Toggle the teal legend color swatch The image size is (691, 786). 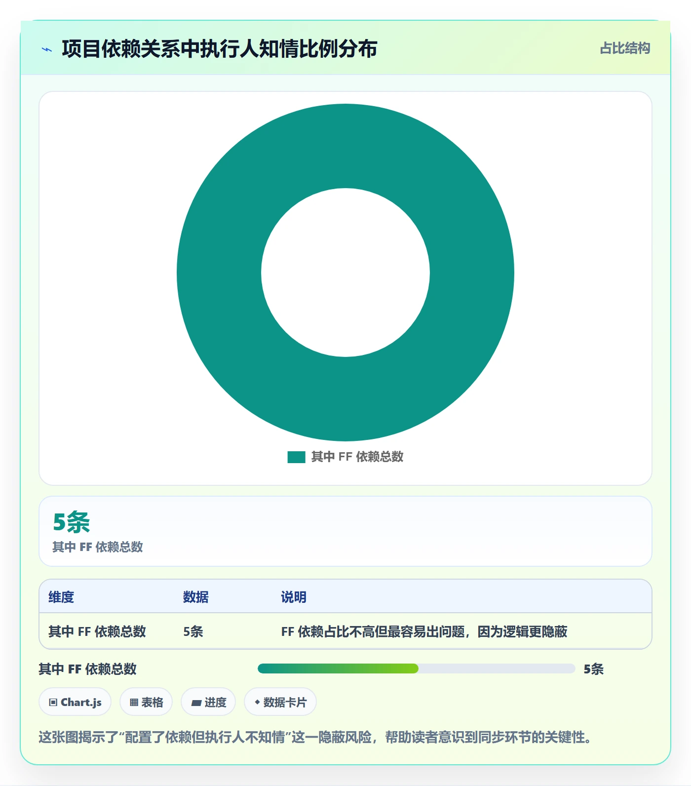296,457
